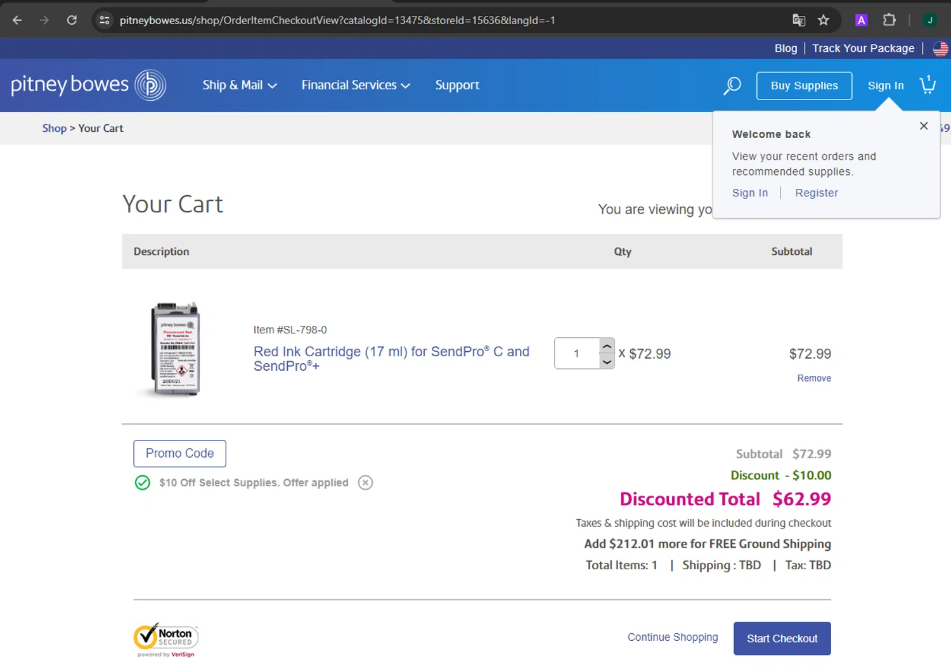Click the US flag country selector
This screenshot has height=670, width=951.
[940, 49]
